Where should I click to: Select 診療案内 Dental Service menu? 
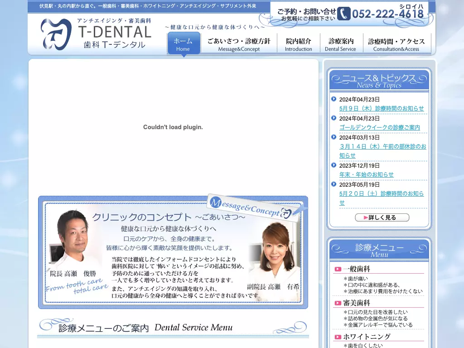341,44
